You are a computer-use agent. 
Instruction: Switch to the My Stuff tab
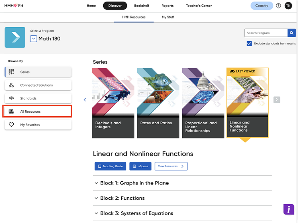point(168,17)
